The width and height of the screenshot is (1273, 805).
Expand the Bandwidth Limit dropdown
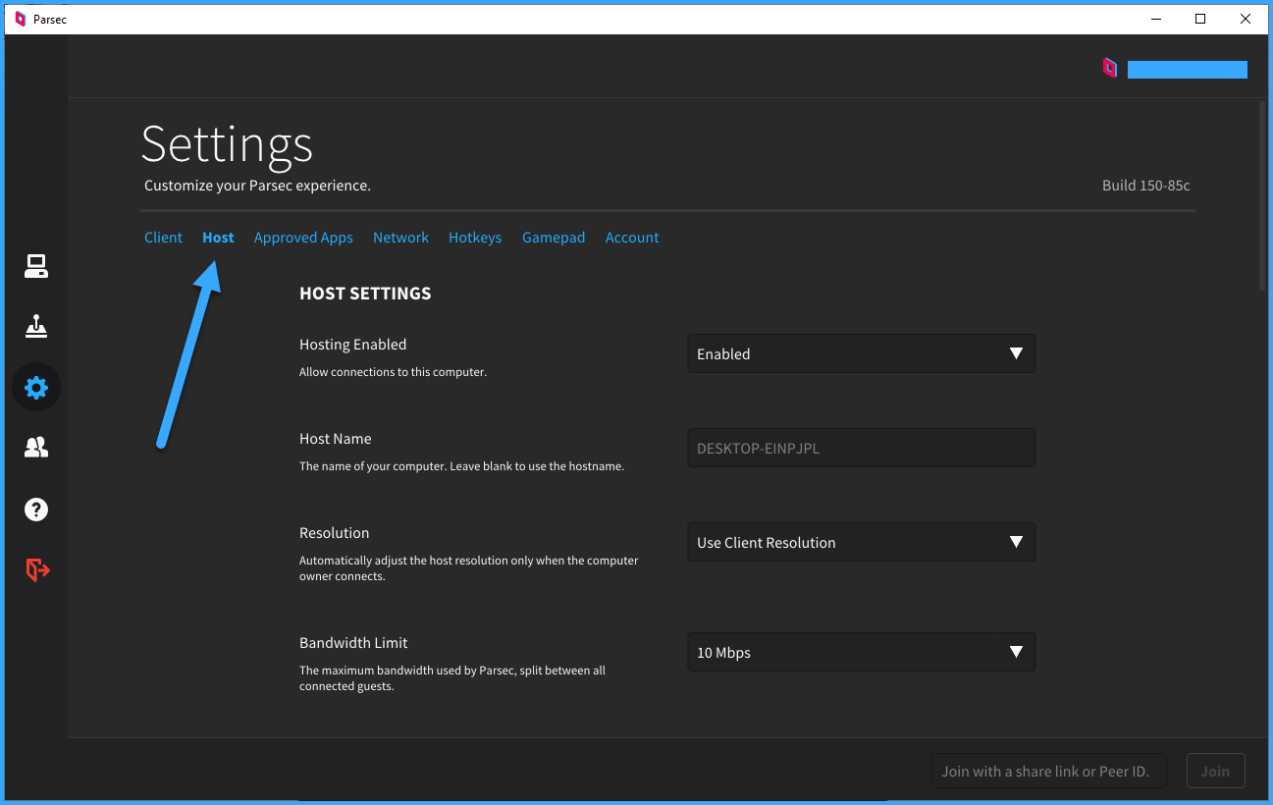[x=862, y=652]
